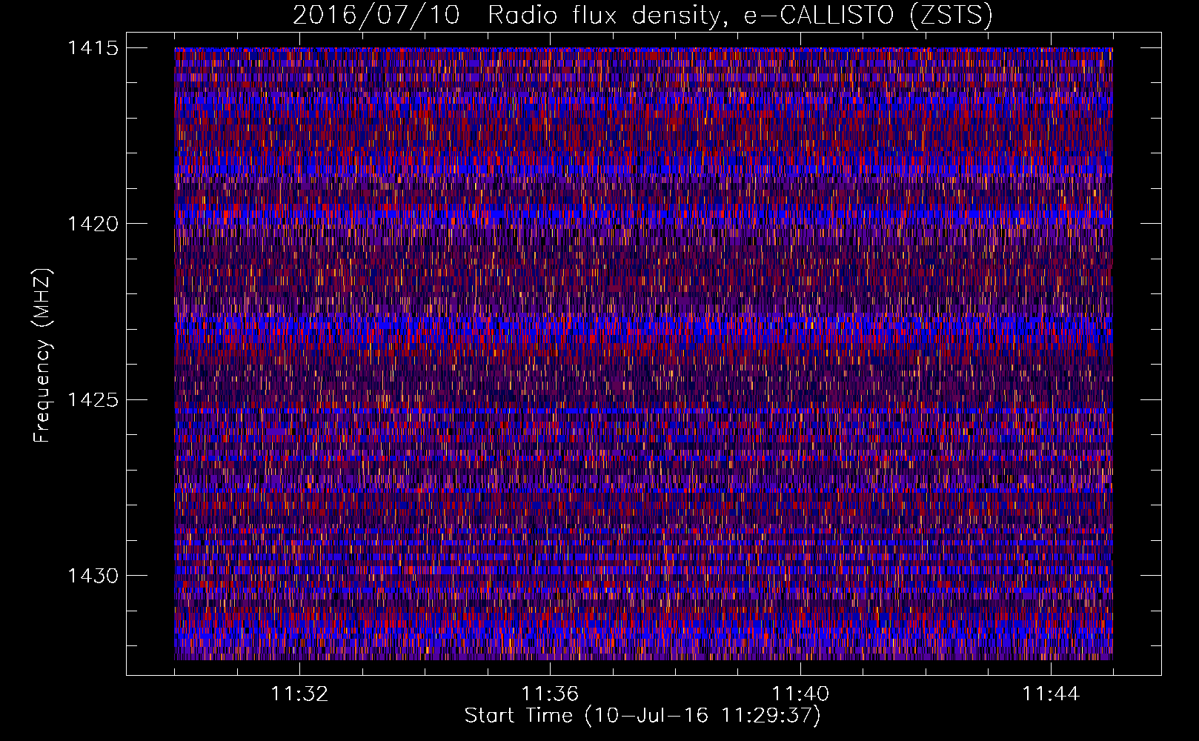This screenshot has height=741, width=1199.
Task: Click the 1415 frequency tick label
Action: 93,48
